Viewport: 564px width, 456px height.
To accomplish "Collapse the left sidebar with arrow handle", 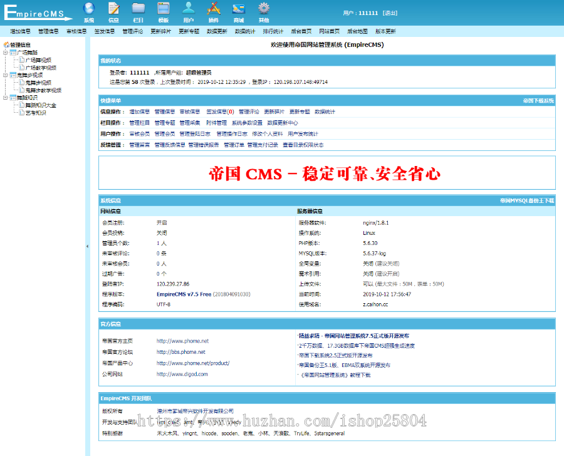I will (87, 246).
